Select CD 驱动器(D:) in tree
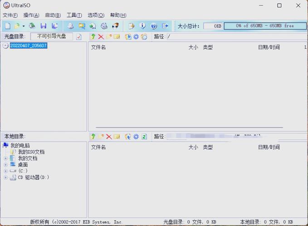 pyautogui.click(x=34, y=177)
